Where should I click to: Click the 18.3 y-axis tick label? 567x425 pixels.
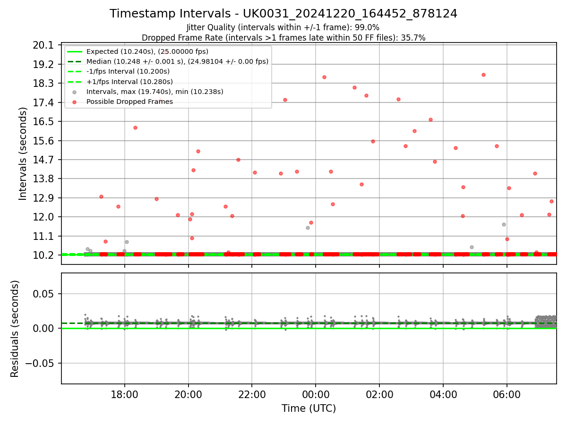click(43, 83)
